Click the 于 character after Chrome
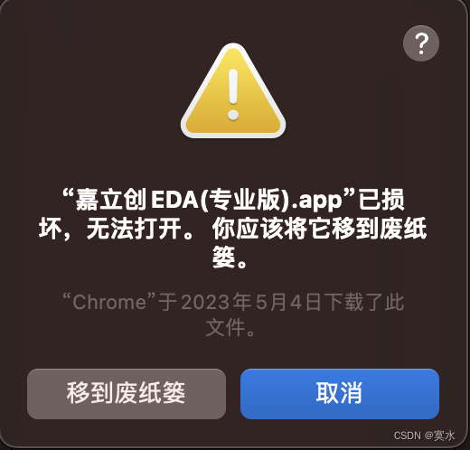This screenshot has width=470, height=450. [167, 302]
